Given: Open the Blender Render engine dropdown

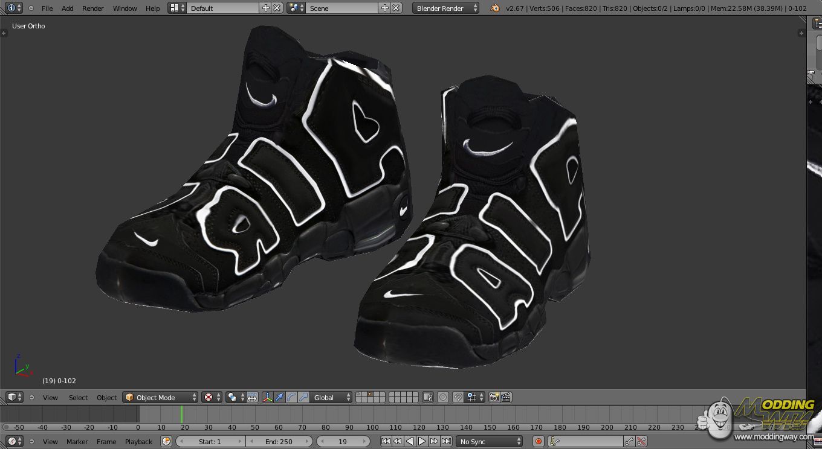Looking at the screenshot, I should 447,8.
